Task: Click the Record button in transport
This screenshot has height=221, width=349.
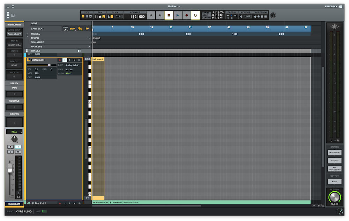Action: tap(186, 15)
